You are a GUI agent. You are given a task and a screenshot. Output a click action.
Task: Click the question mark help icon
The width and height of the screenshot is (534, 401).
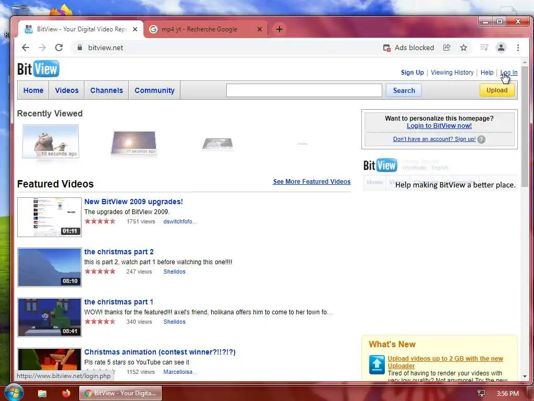click(481, 139)
